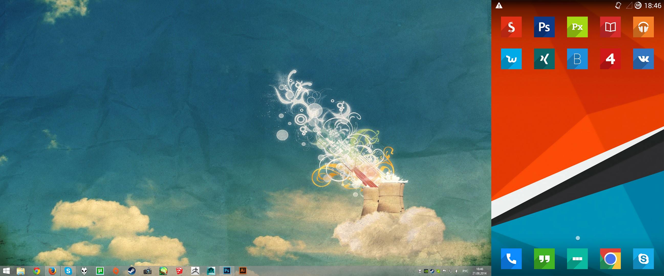Open the app drawer button in dock
The height and width of the screenshot is (276, 664).
point(577,259)
